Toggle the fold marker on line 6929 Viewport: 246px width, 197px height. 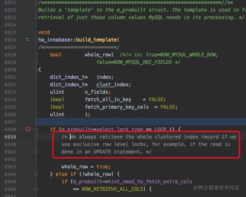(36, 62)
